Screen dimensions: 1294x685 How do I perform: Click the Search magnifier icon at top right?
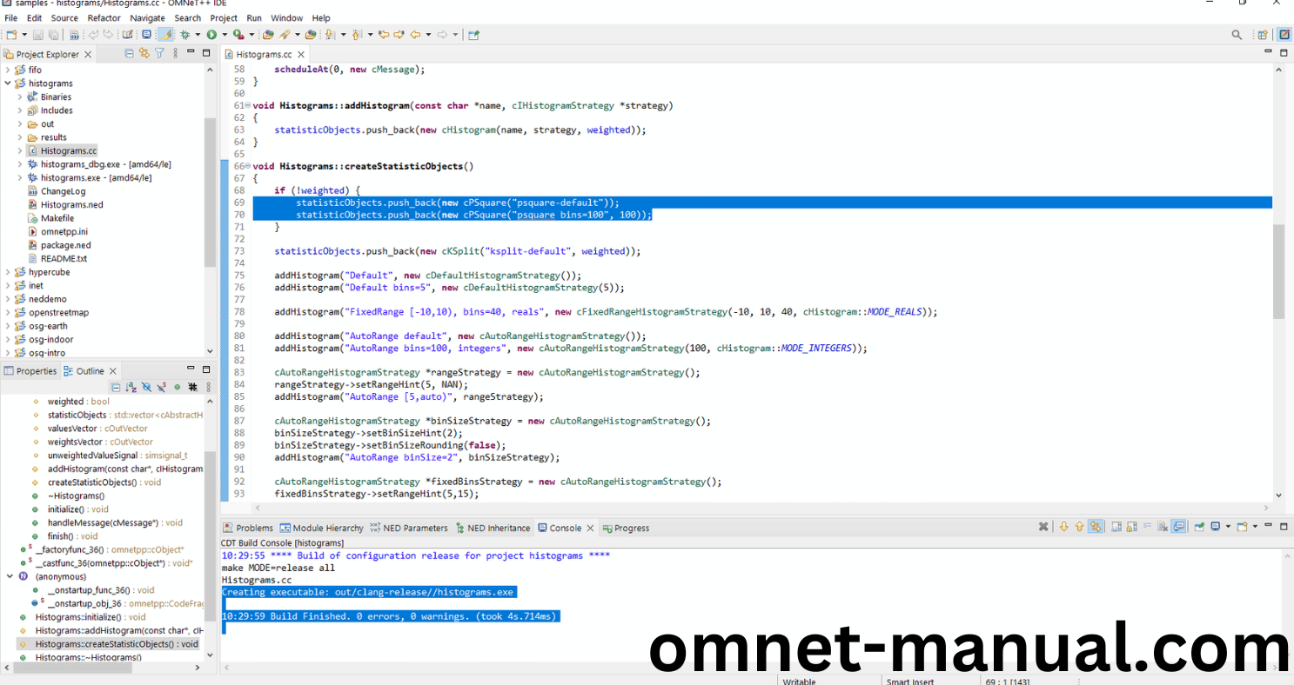tap(1237, 35)
